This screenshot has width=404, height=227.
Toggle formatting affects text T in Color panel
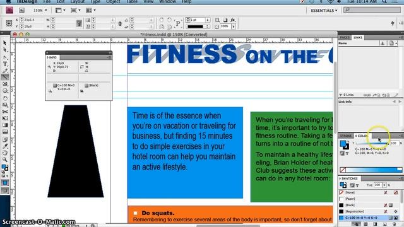click(x=347, y=153)
